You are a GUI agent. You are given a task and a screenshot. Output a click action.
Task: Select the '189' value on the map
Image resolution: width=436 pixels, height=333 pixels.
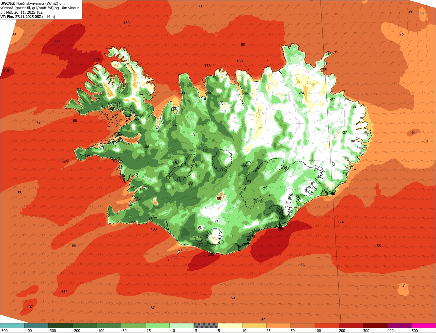[x=126, y=23]
